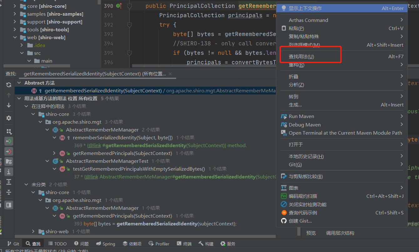The image size is (419, 252).
Task: Click the Rerun refresh icon in Find panel
Action: point(9,85)
